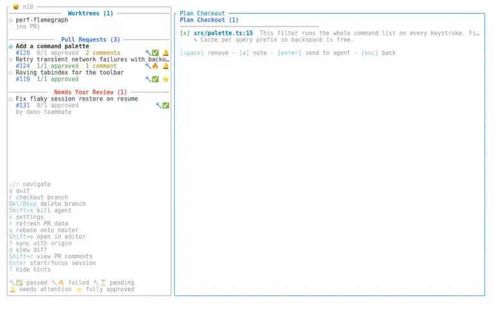
Task: Open PR 'Add a command palette'
Action: (x=52, y=46)
